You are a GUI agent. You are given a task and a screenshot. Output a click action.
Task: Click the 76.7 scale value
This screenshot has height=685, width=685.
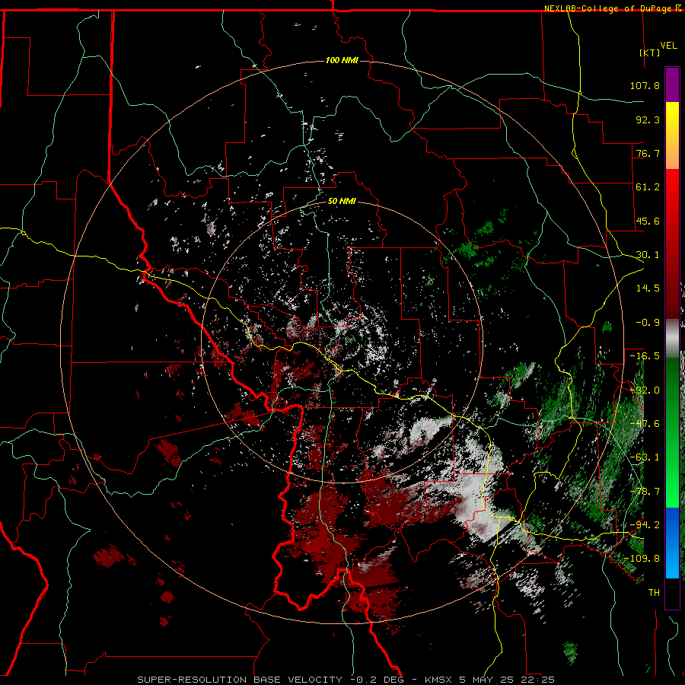[x=648, y=153]
